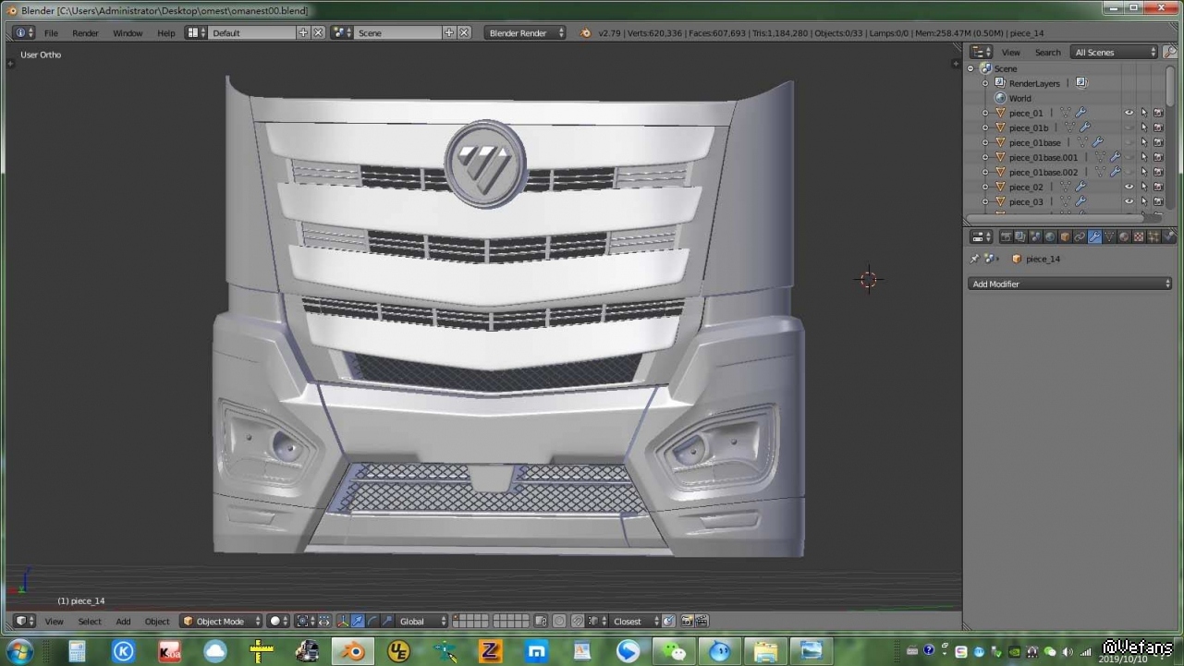Screen dimensions: 1184x666
Task: Open the Select menu in viewport header
Action: click(90, 622)
